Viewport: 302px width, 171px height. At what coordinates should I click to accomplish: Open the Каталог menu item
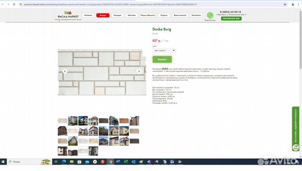tap(88, 15)
